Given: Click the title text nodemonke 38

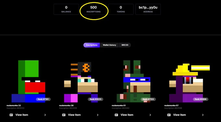Looking at the screenshot, I should coord(66,105).
